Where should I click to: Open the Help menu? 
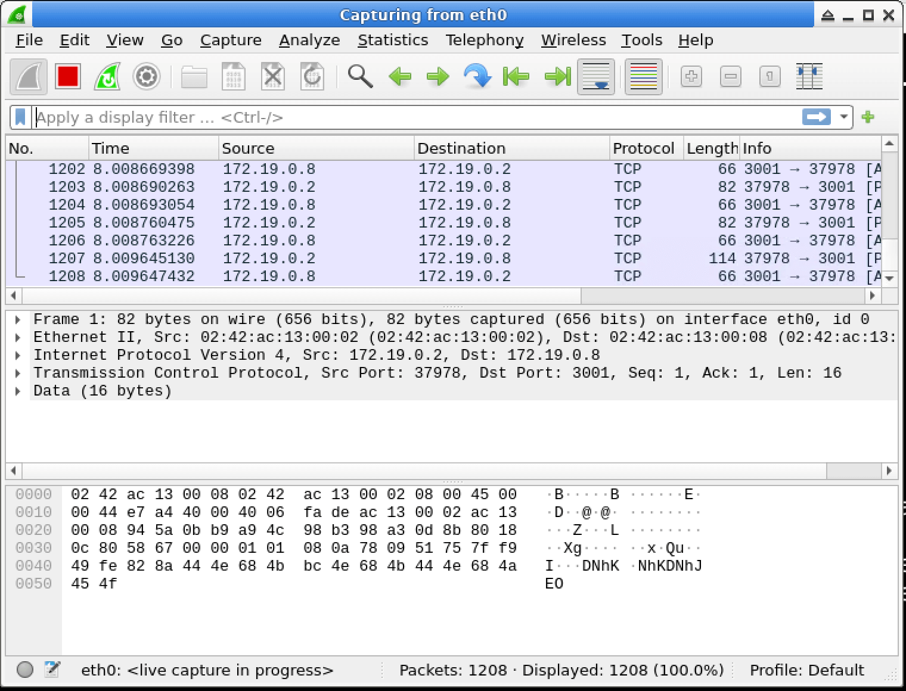[x=696, y=40]
